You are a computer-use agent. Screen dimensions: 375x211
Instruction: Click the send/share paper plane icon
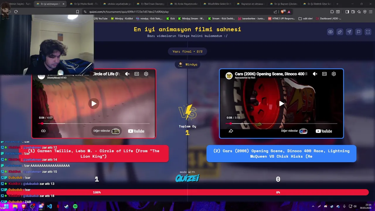coord(349,32)
